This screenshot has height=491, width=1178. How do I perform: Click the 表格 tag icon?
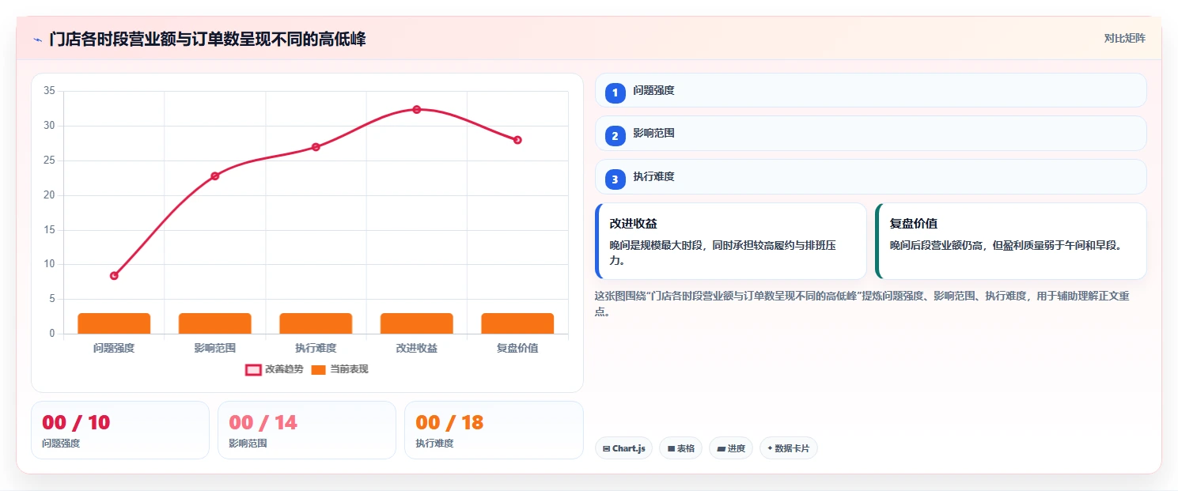coord(671,448)
